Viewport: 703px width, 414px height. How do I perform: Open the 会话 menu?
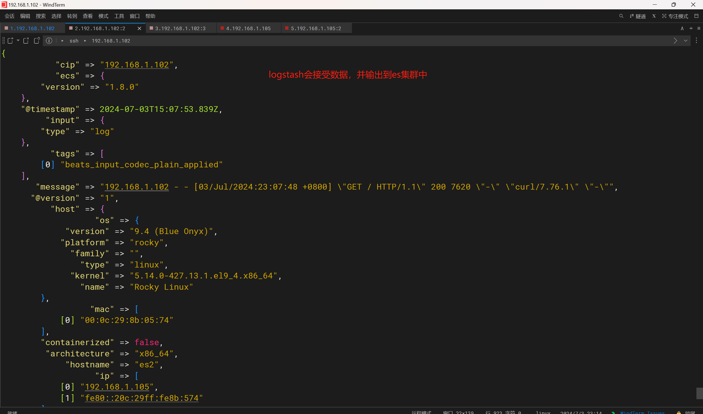click(x=10, y=16)
